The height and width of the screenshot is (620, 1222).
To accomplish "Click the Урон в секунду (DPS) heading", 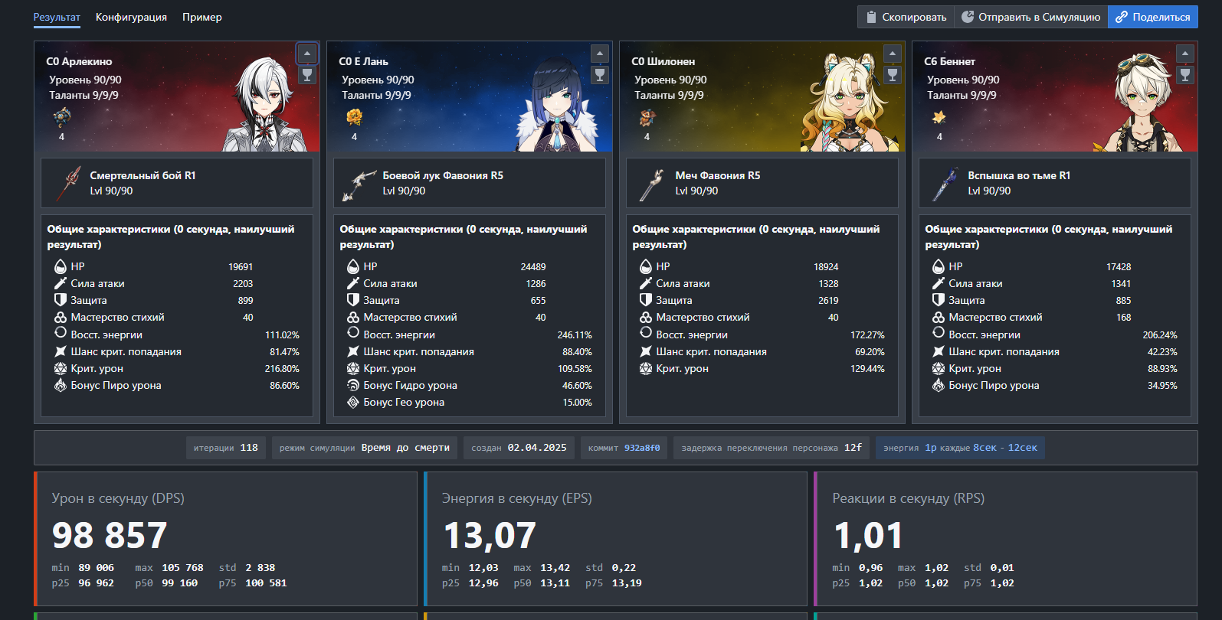I will coord(118,498).
